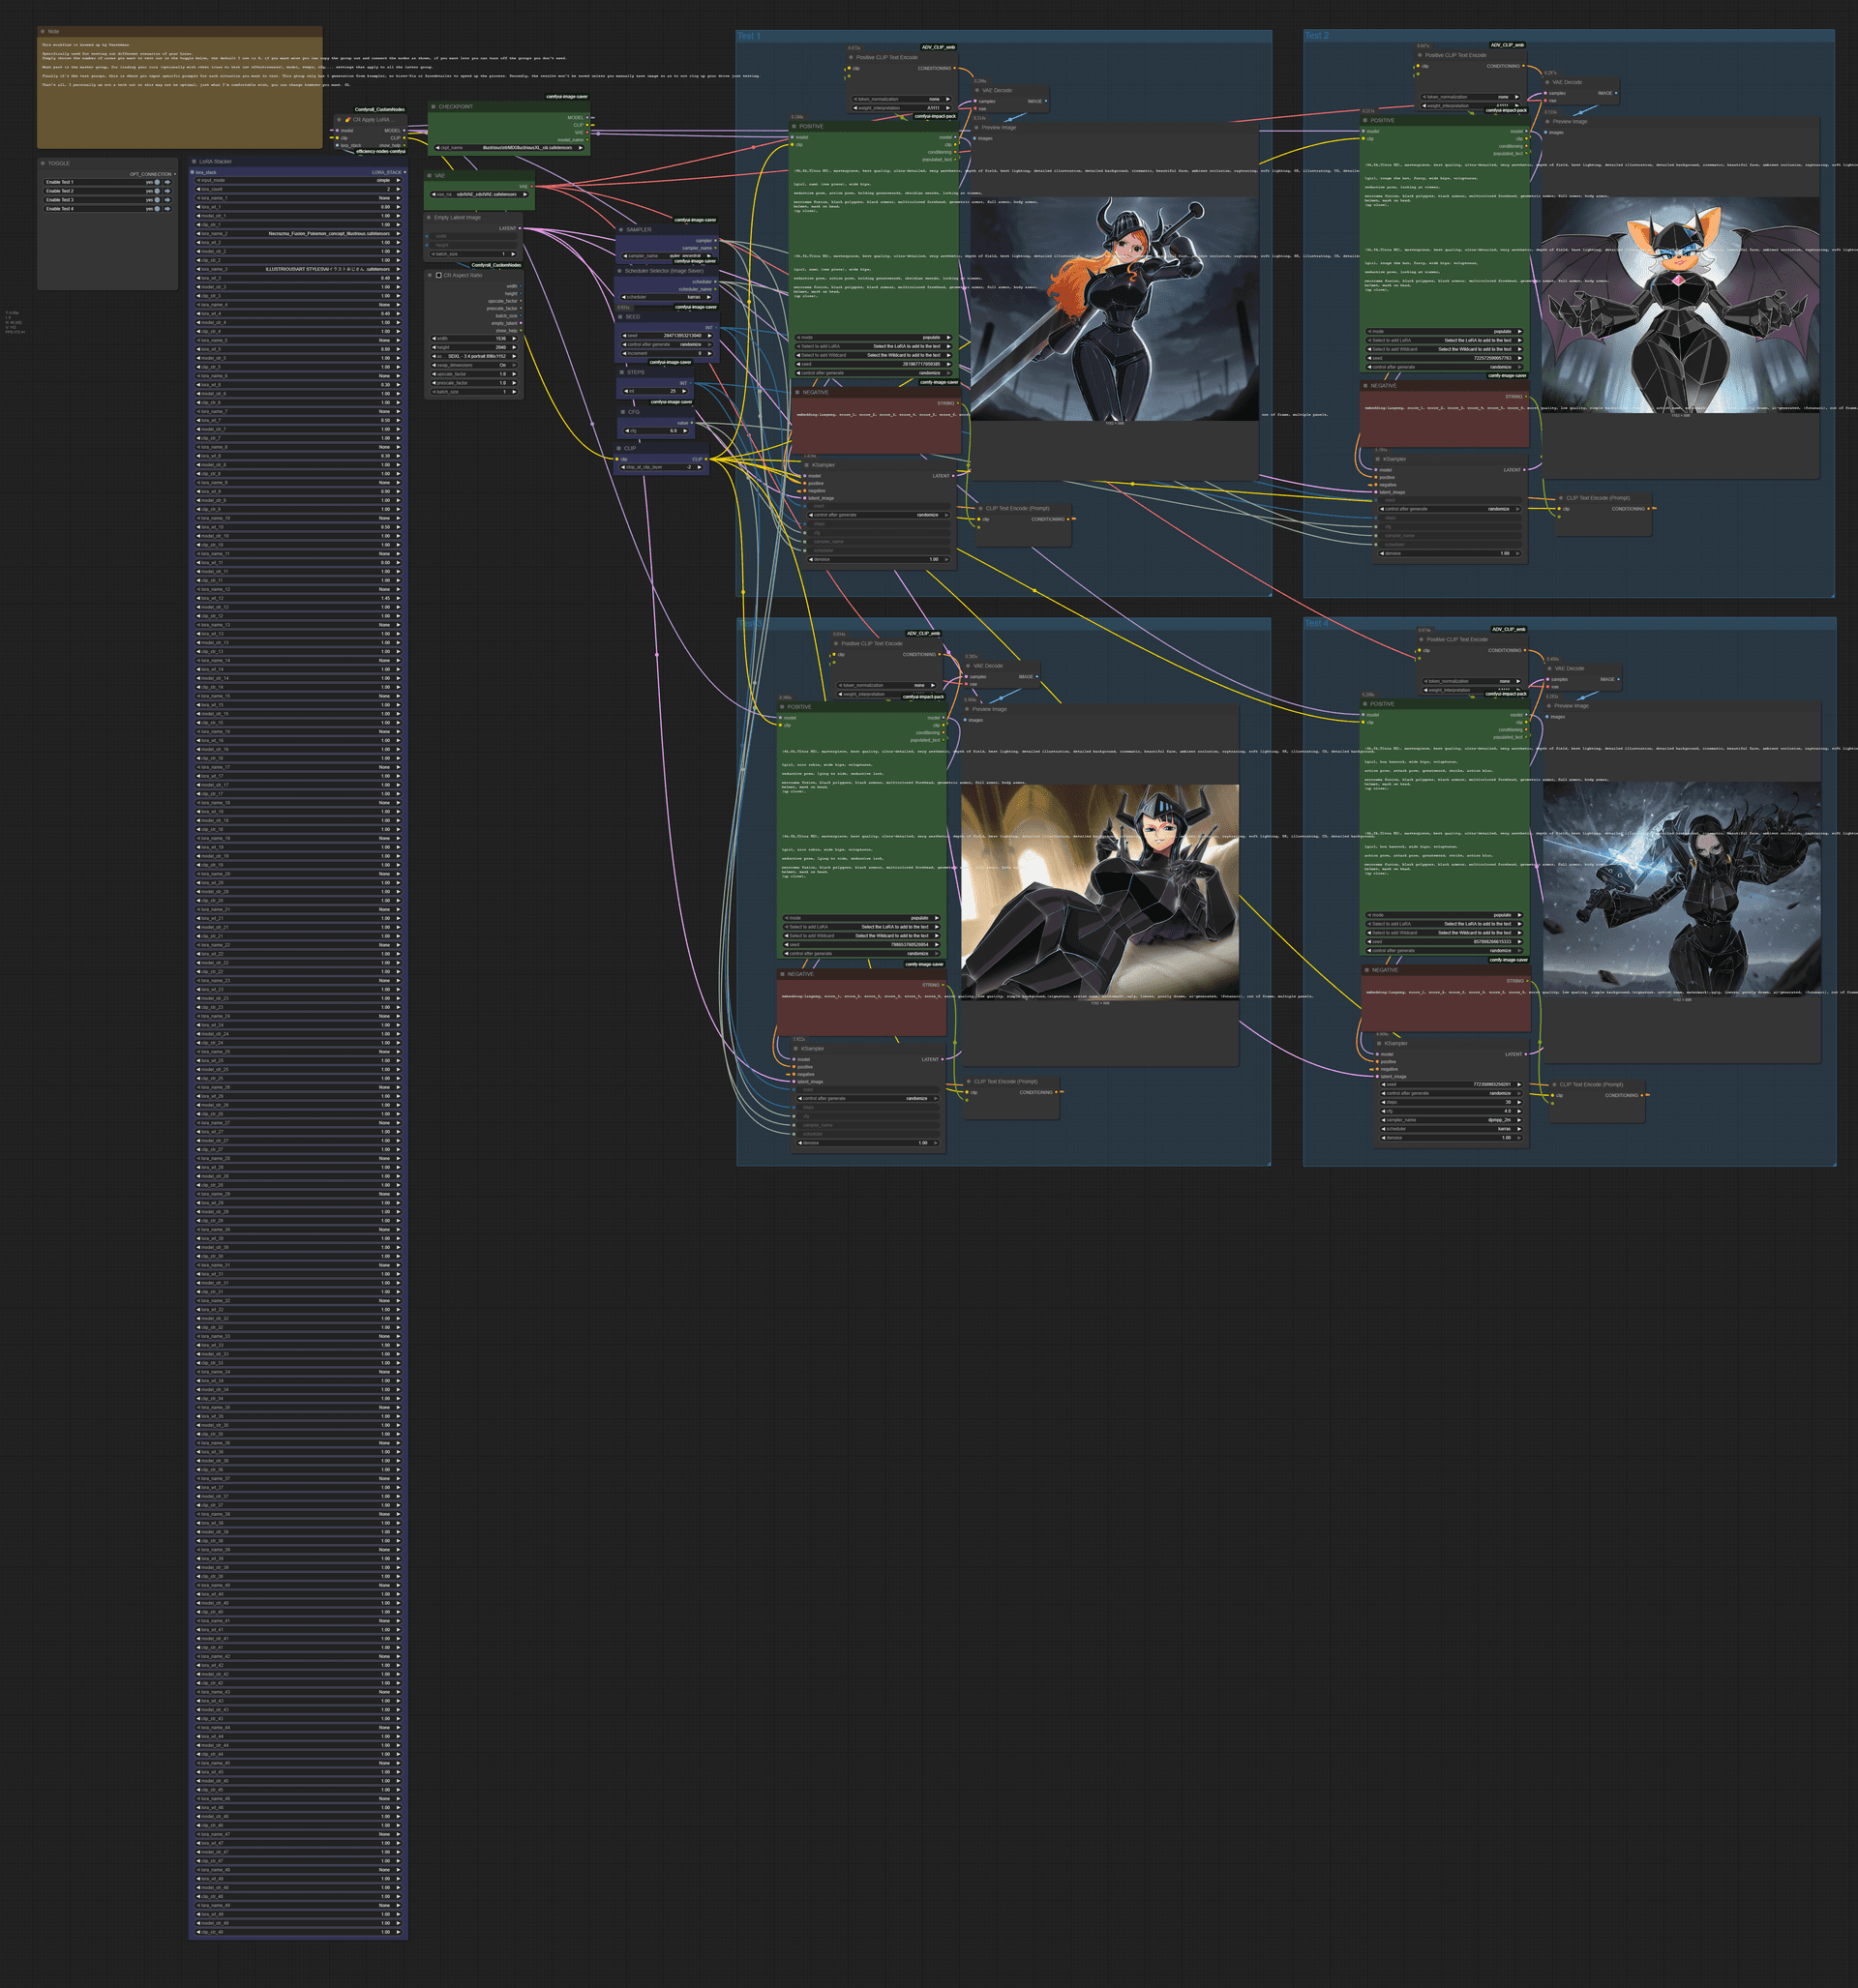Click Select to add LoRA in Test 4
Image resolution: width=1858 pixels, height=1988 pixels.
[1444, 924]
